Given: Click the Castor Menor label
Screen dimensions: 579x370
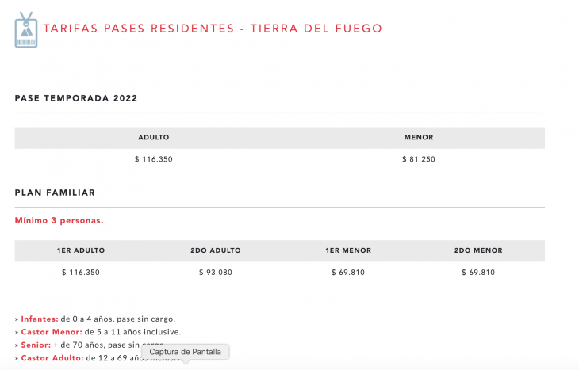Looking at the screenshot, I should (x=52, y=332).
